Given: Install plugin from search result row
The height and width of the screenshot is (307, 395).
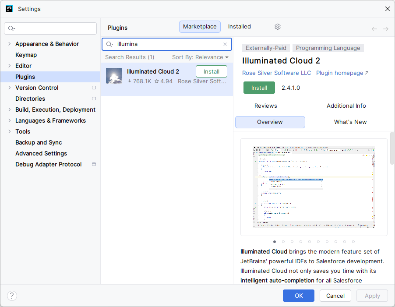Looking at the screenshot, I should [212, 71].
